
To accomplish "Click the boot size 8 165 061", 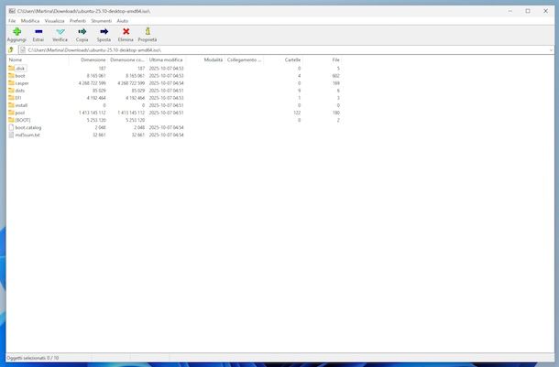I will (96, 76).
